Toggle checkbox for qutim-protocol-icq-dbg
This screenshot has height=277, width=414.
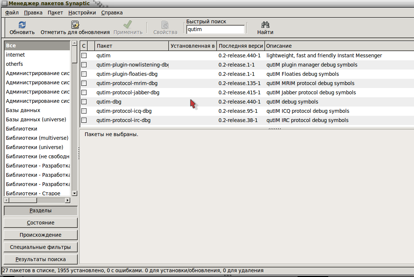click(x=84, y=111)
